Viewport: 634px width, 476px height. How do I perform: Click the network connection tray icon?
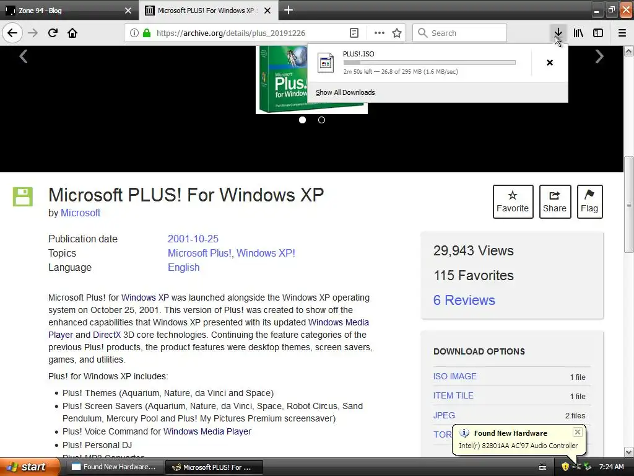(576, 467)
